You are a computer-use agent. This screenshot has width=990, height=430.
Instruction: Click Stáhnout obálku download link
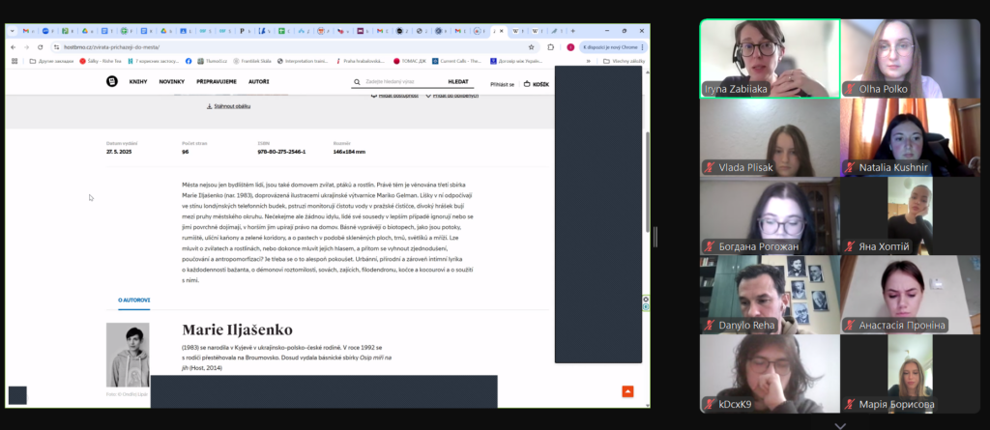[228, 106]
